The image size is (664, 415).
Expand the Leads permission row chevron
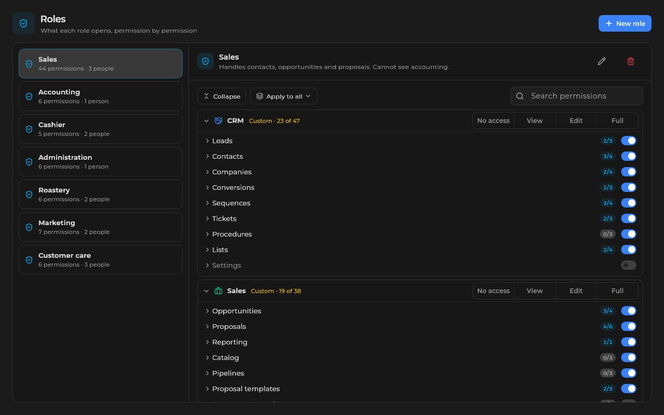tap(207, 141)
